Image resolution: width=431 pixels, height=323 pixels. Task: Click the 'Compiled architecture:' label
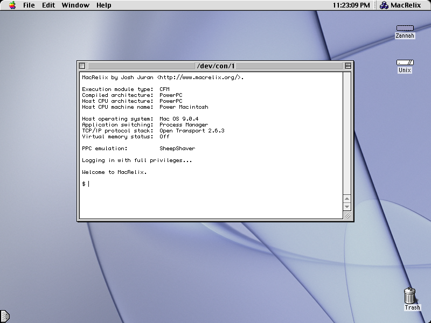point(117,95)
